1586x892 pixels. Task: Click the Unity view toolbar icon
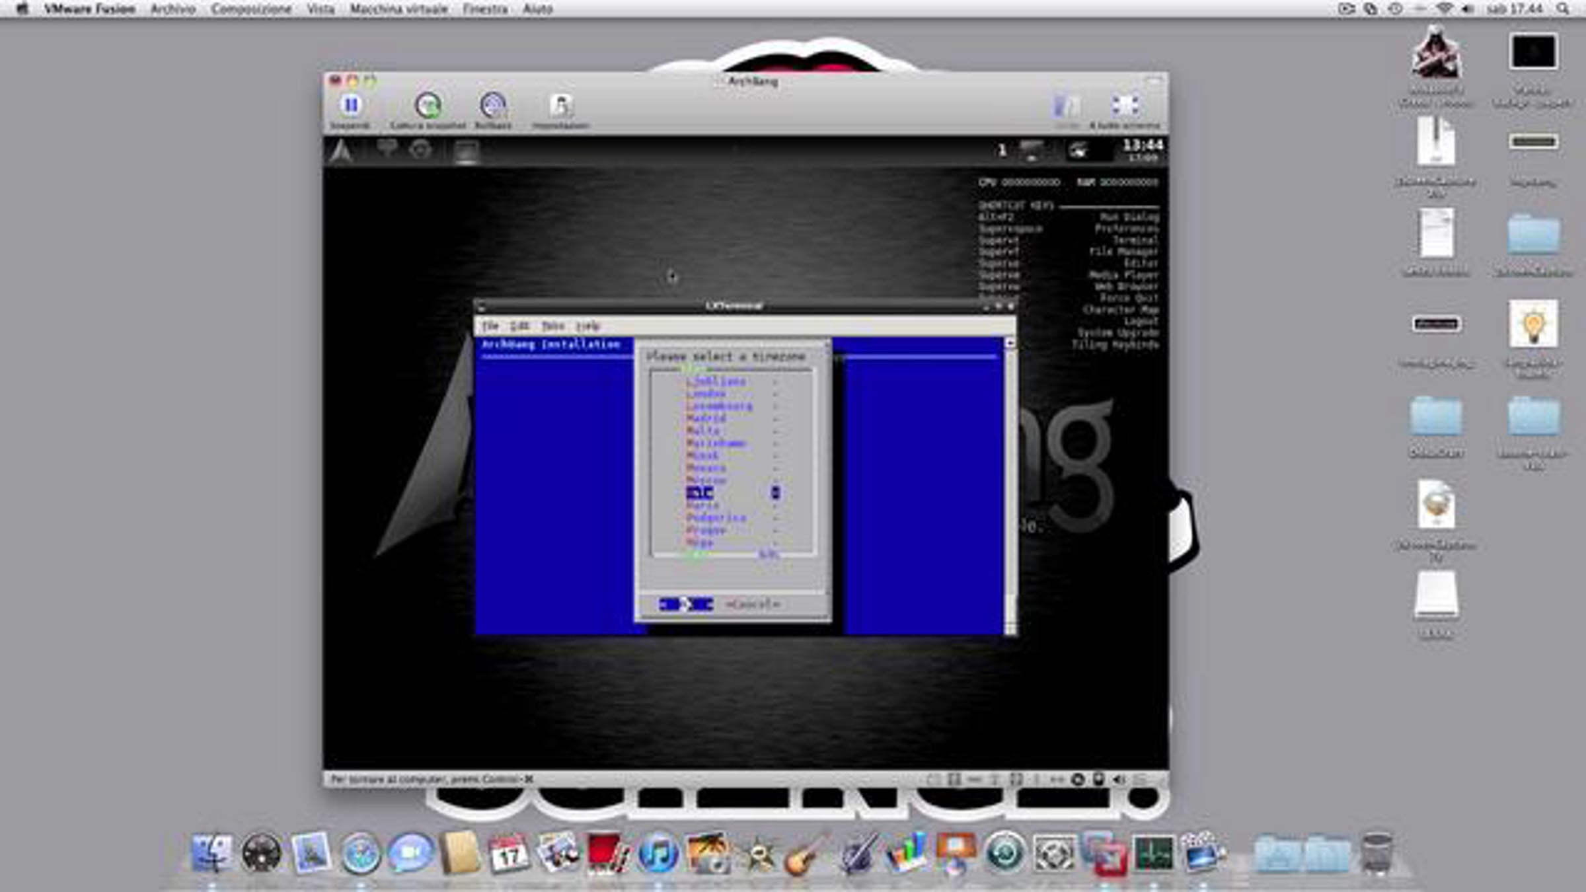tap(1065, 106)
